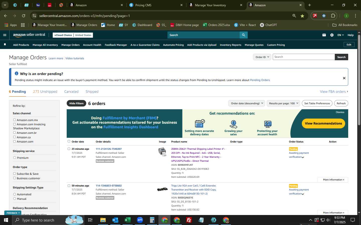The image size is (361, 225).
Task: Open the messages envelope icon
Action: point(324,35)
